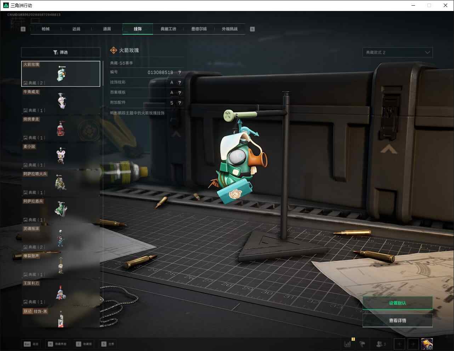Switch to the 典藏工坊 tab
Viewport: 454px width, 351px height.
click(168, 29)
